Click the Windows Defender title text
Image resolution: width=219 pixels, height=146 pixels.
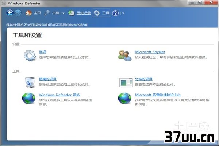pyautogui.click(x=24, y=3)
